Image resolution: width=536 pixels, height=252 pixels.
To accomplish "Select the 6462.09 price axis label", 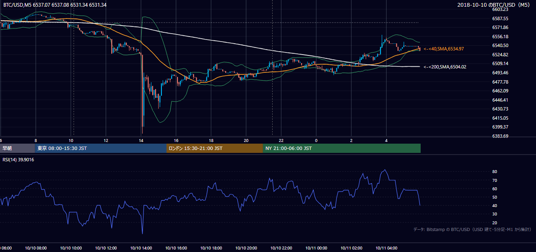I will tap(500, 91).
